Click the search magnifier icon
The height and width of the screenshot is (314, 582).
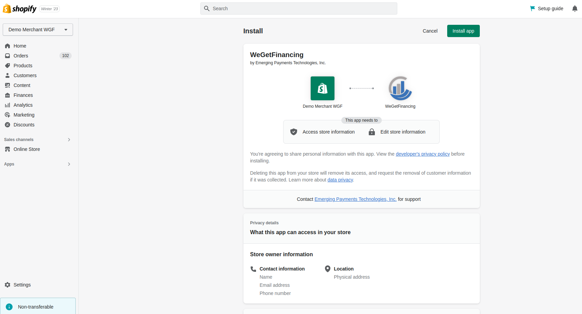pyautogui.click(x=207, y=8)
